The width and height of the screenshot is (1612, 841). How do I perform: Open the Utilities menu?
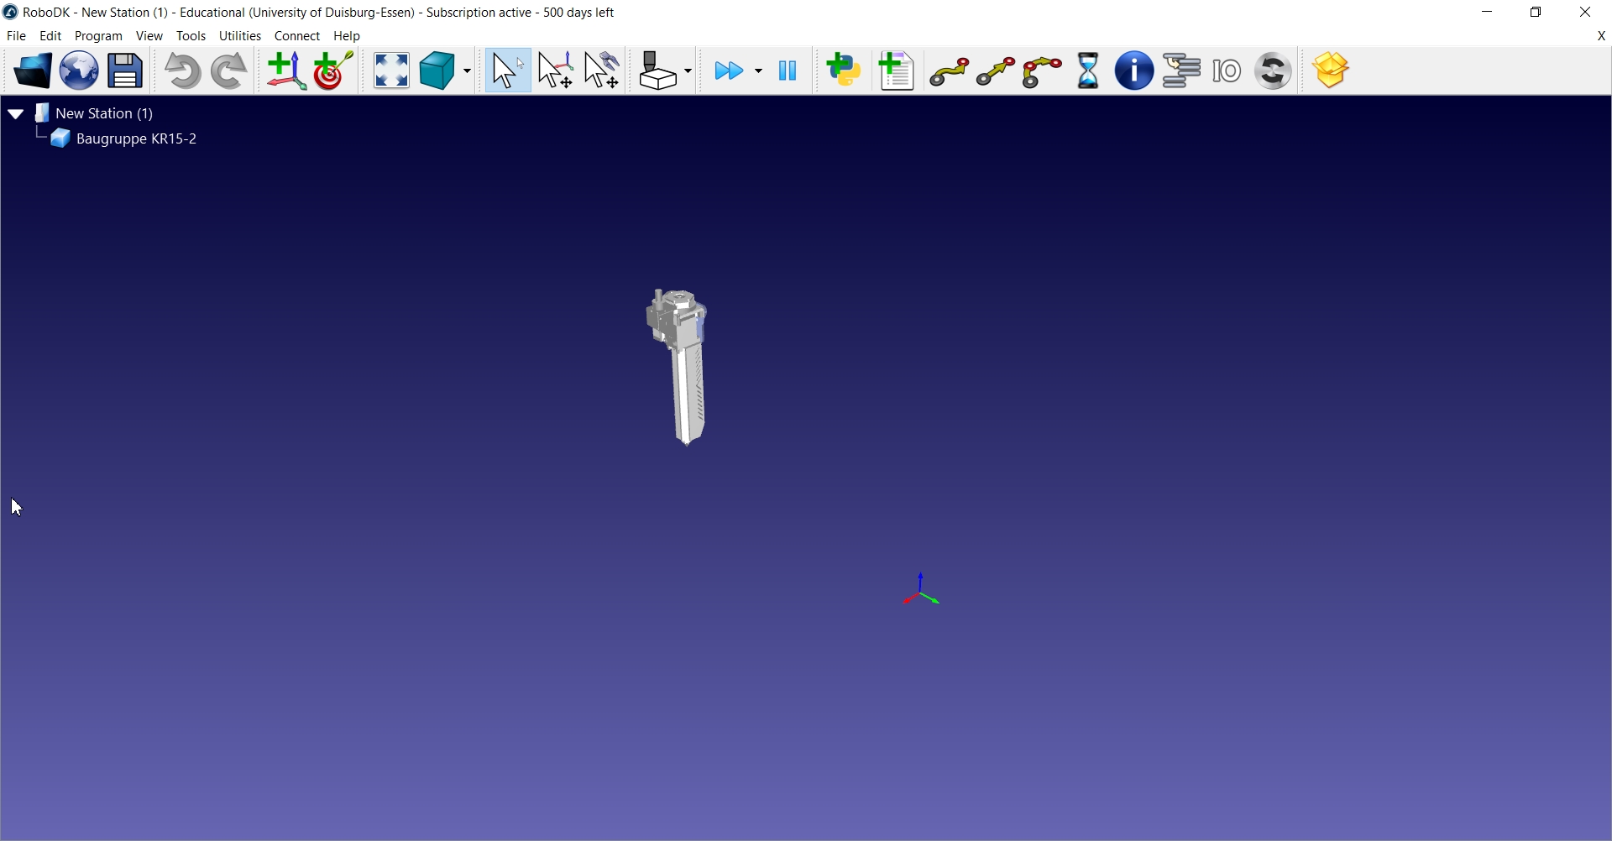pyautogui.click(x=240, y=36)
